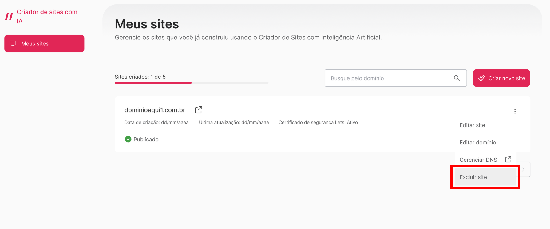Open Gerenciar DNS from the menu
Viewport: 550px width, 229px height.
478,160
